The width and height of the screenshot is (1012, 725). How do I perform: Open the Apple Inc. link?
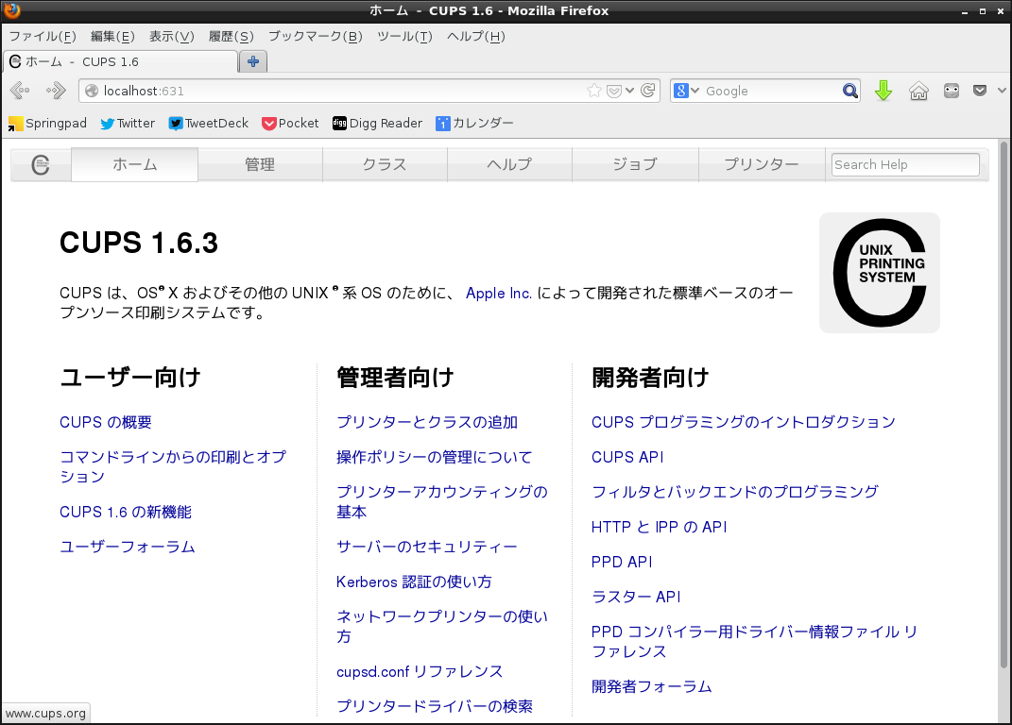499,293
